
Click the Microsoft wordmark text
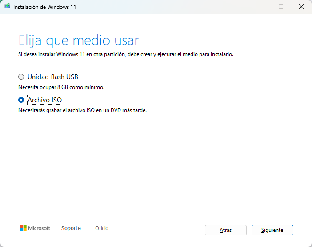click(x=39, y=228)
